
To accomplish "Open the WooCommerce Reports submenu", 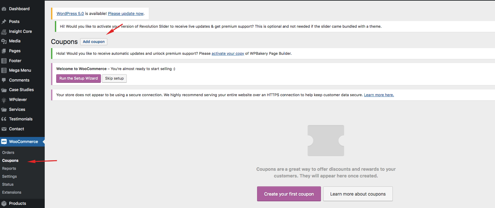I will [9, 169].
